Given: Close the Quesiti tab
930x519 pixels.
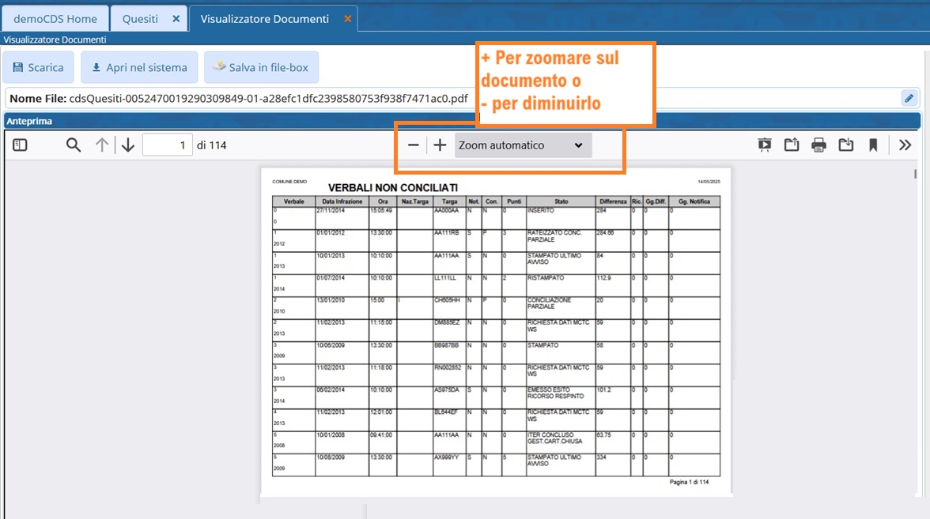Looking at the screenshot, I should [x=176, y=19].
